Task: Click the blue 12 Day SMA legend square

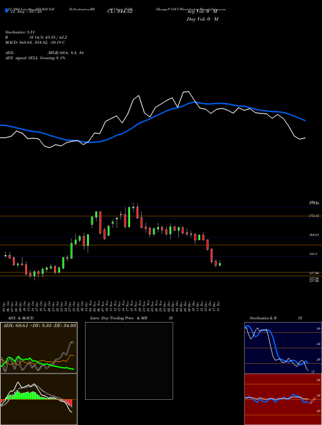Action: (6, 10)
